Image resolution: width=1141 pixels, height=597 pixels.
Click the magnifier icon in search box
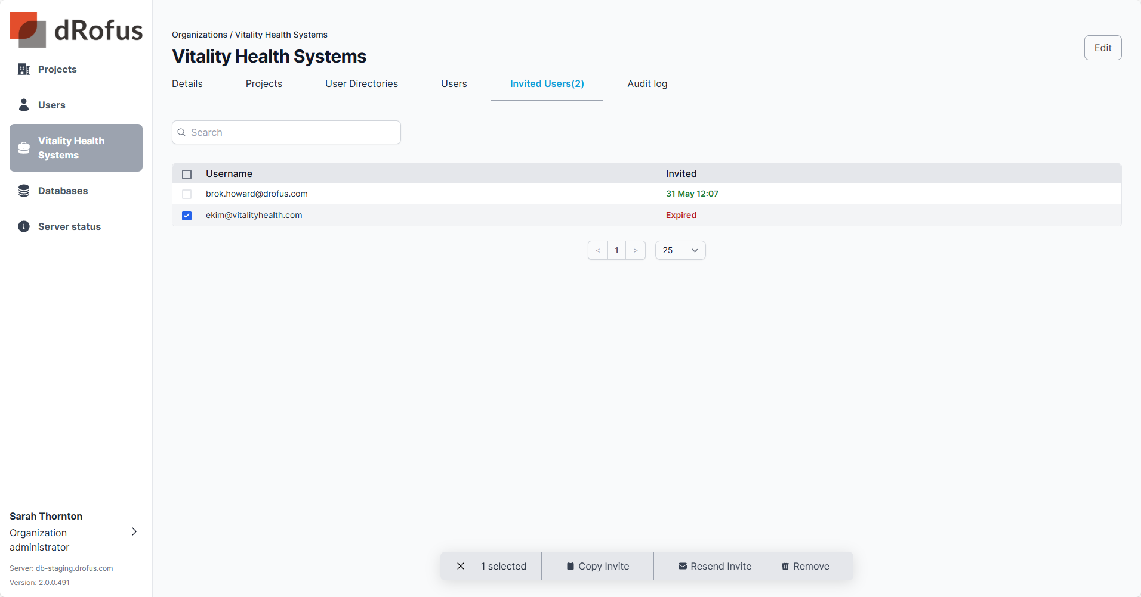(182, 133)
